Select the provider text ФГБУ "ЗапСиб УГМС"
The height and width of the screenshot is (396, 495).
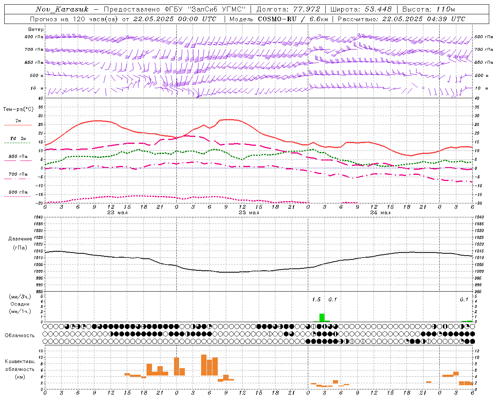[x=205, y=9]
